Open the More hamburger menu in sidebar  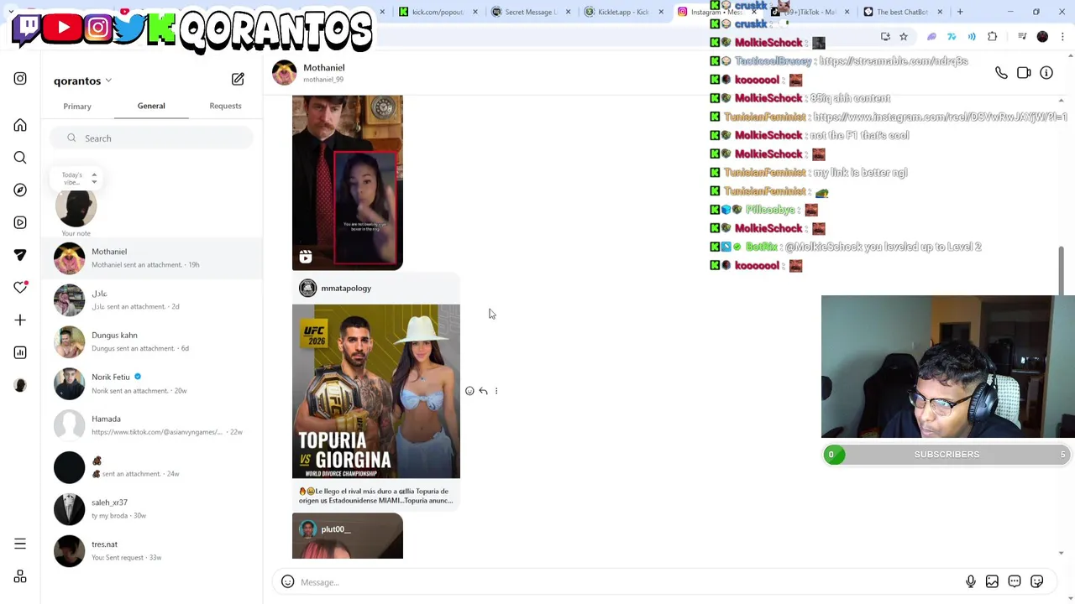[x=20, y=544]
